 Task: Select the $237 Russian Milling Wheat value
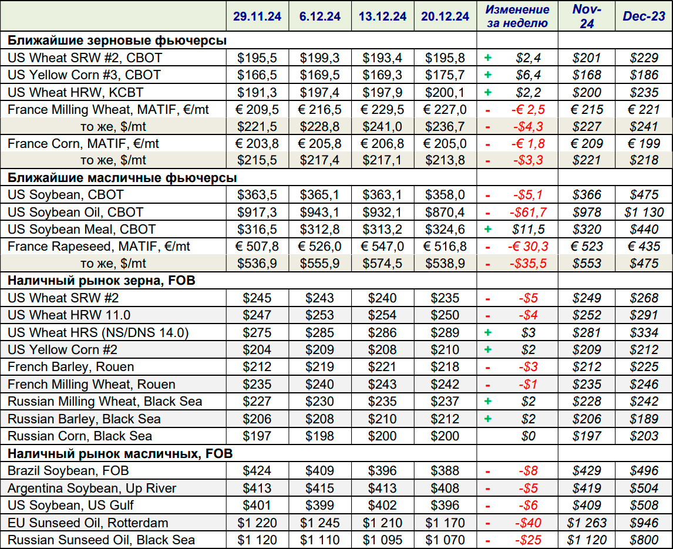tap(445, 402)
